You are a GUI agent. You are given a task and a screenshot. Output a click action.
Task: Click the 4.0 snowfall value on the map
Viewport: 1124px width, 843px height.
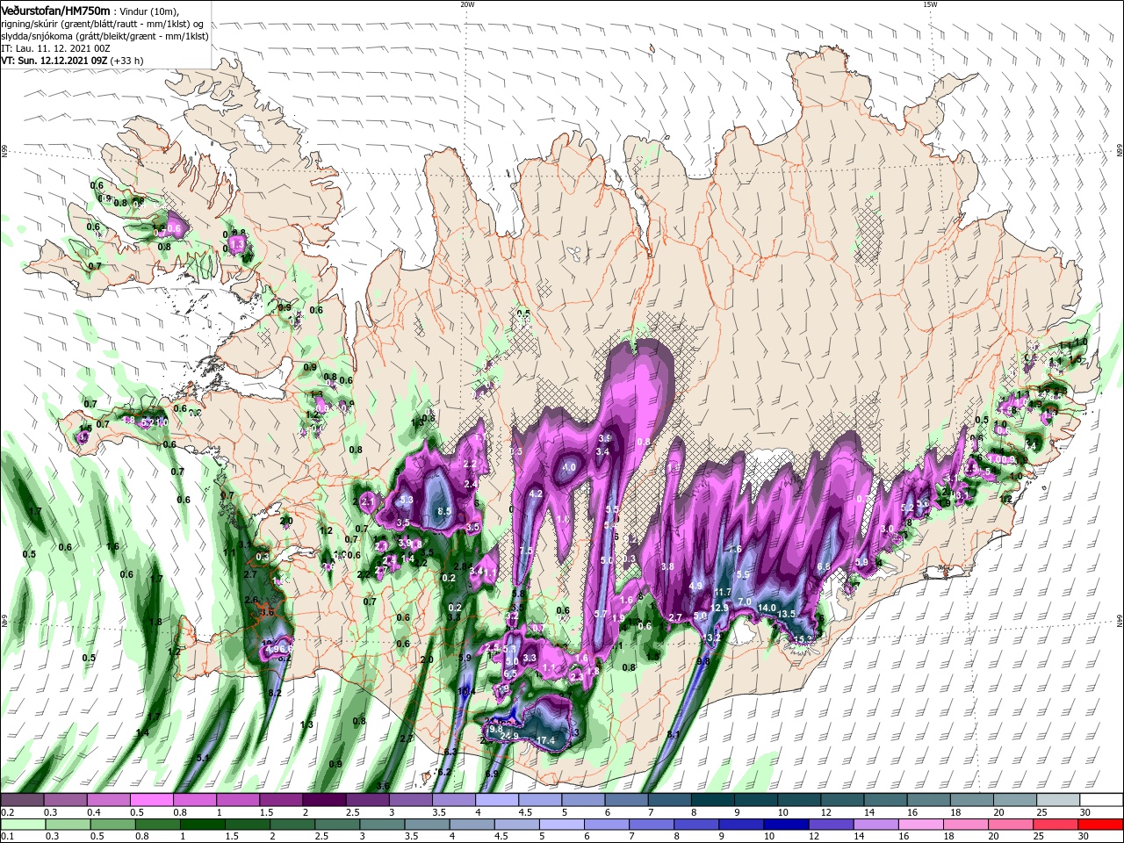click(569, 467)
